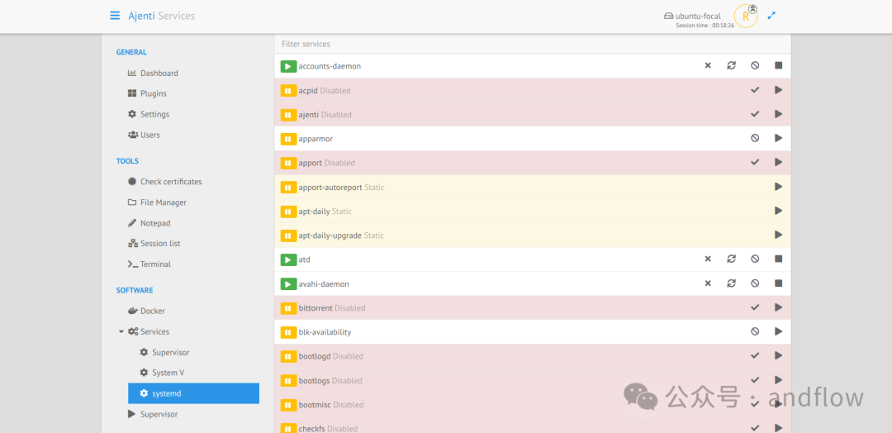Disable the blk-availability service
The image size is (892, 433).
755,331
